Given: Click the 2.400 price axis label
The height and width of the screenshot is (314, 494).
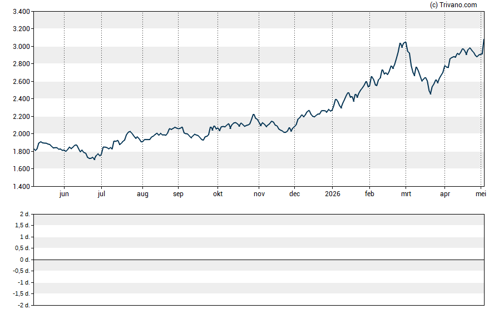Looking at the screenshot, I should (x=21, y=99).
